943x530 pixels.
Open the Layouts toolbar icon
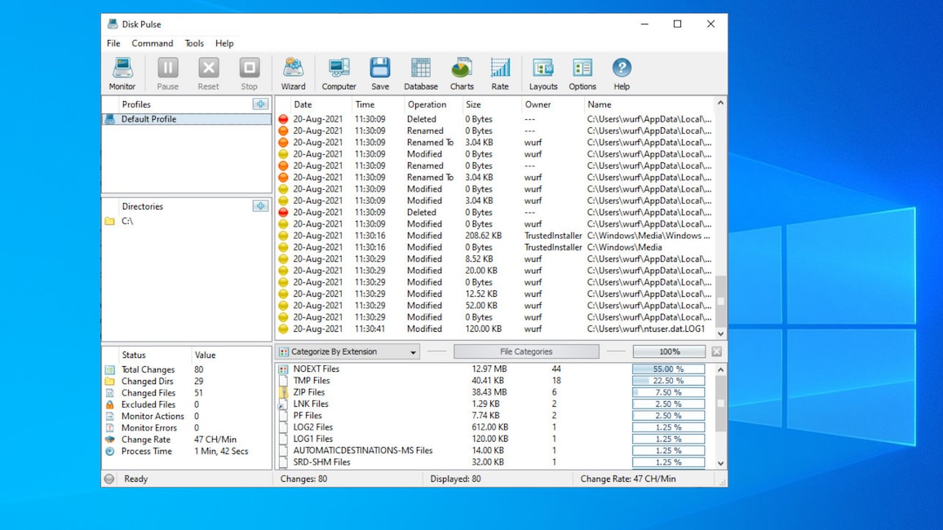(x=542, y=73)
